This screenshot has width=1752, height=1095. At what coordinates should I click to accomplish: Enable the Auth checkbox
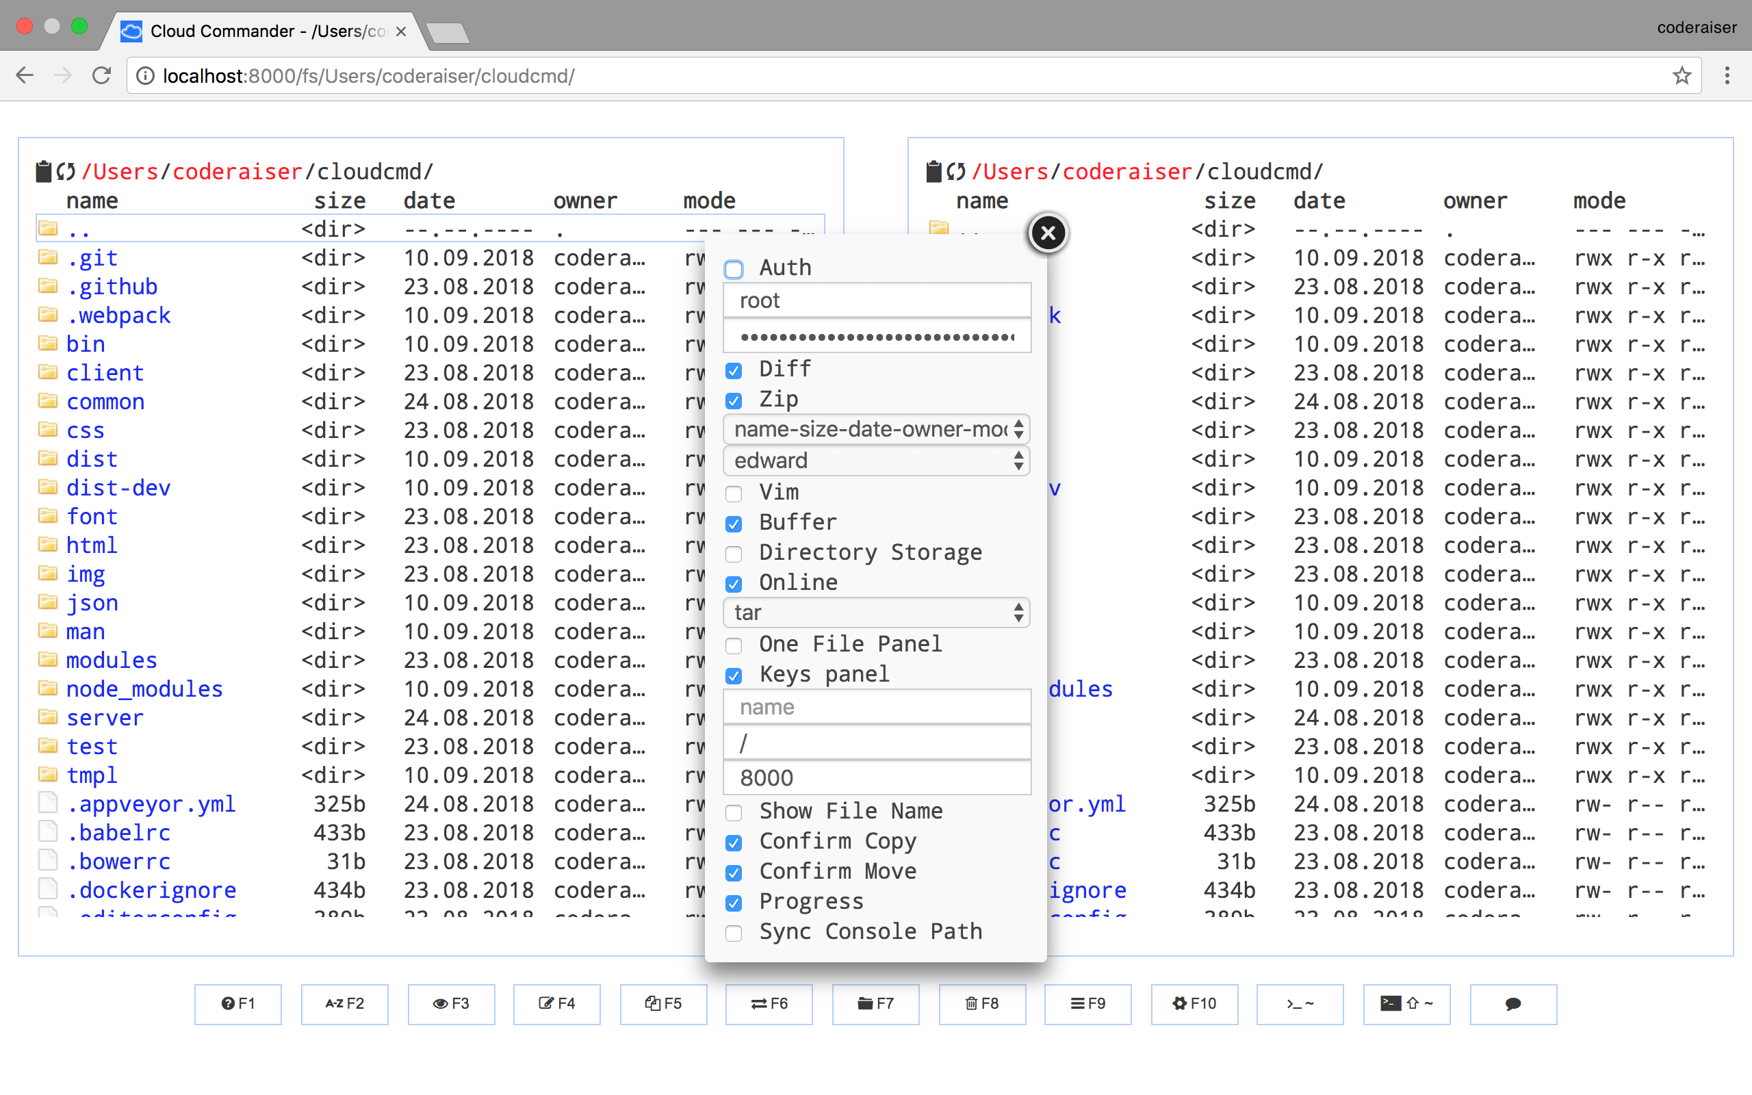pos(734,269)
